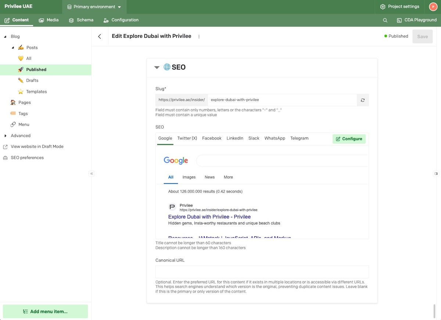The width and height of the screenshot is (441, 320).
Task: Collapse the left sidebar with the chevron handle
Action: pyautogui.click(x=92, y=173)
